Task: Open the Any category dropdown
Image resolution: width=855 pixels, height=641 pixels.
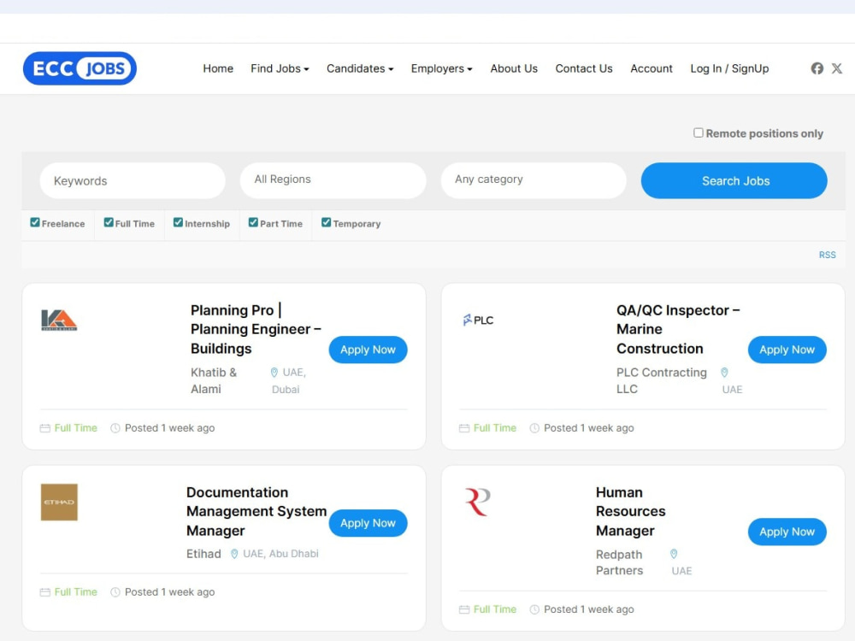Action: tap(534, 179)
